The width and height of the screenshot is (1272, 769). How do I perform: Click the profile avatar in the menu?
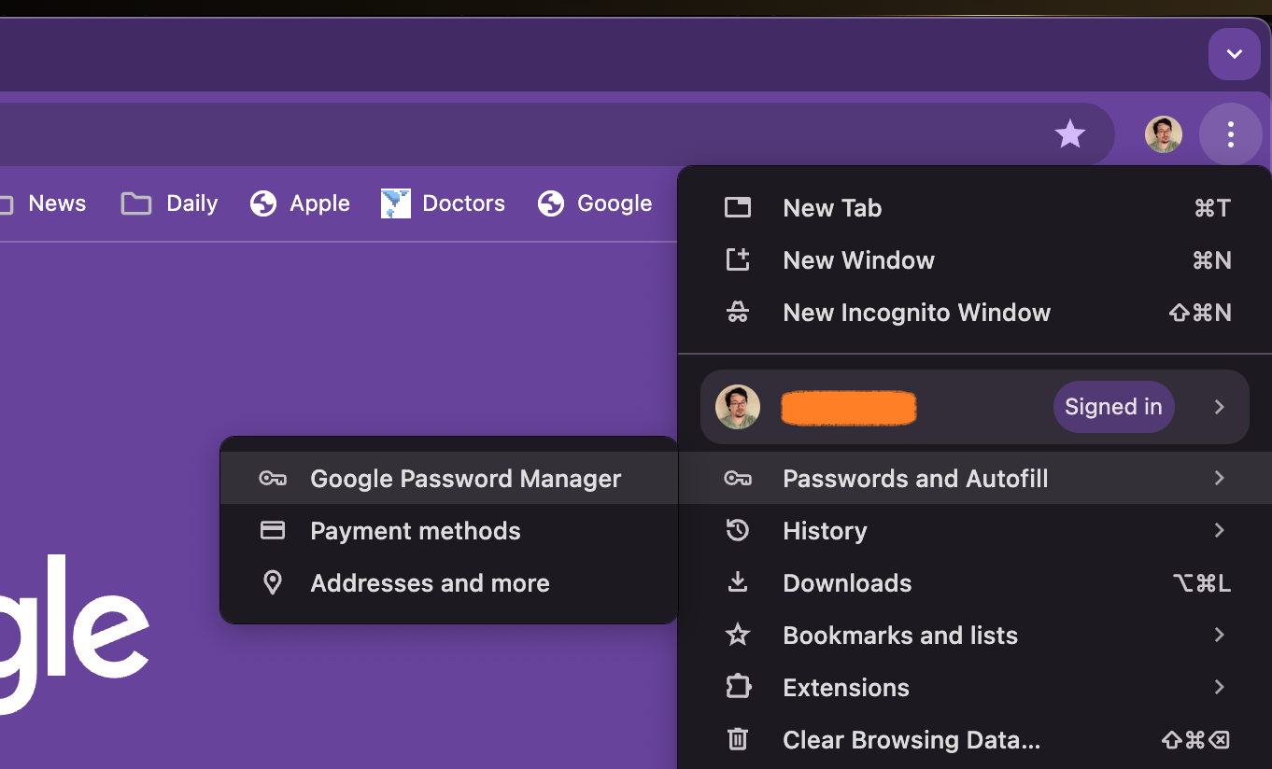(738, 407)
